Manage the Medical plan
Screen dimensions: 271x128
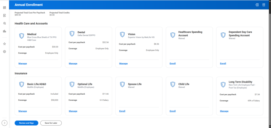[23, 64]
